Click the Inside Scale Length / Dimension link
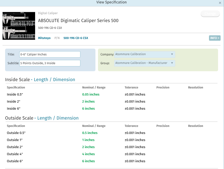This screenshot has height=169, width=224. 54,80
